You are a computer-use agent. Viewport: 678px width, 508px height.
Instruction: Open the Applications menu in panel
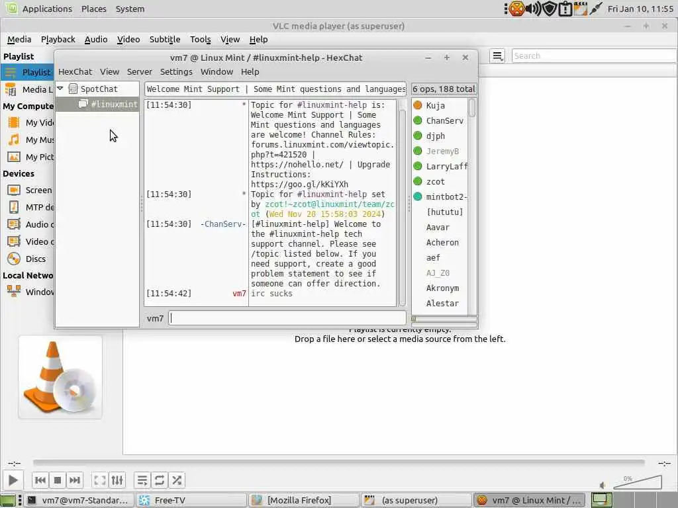point(47,9)
